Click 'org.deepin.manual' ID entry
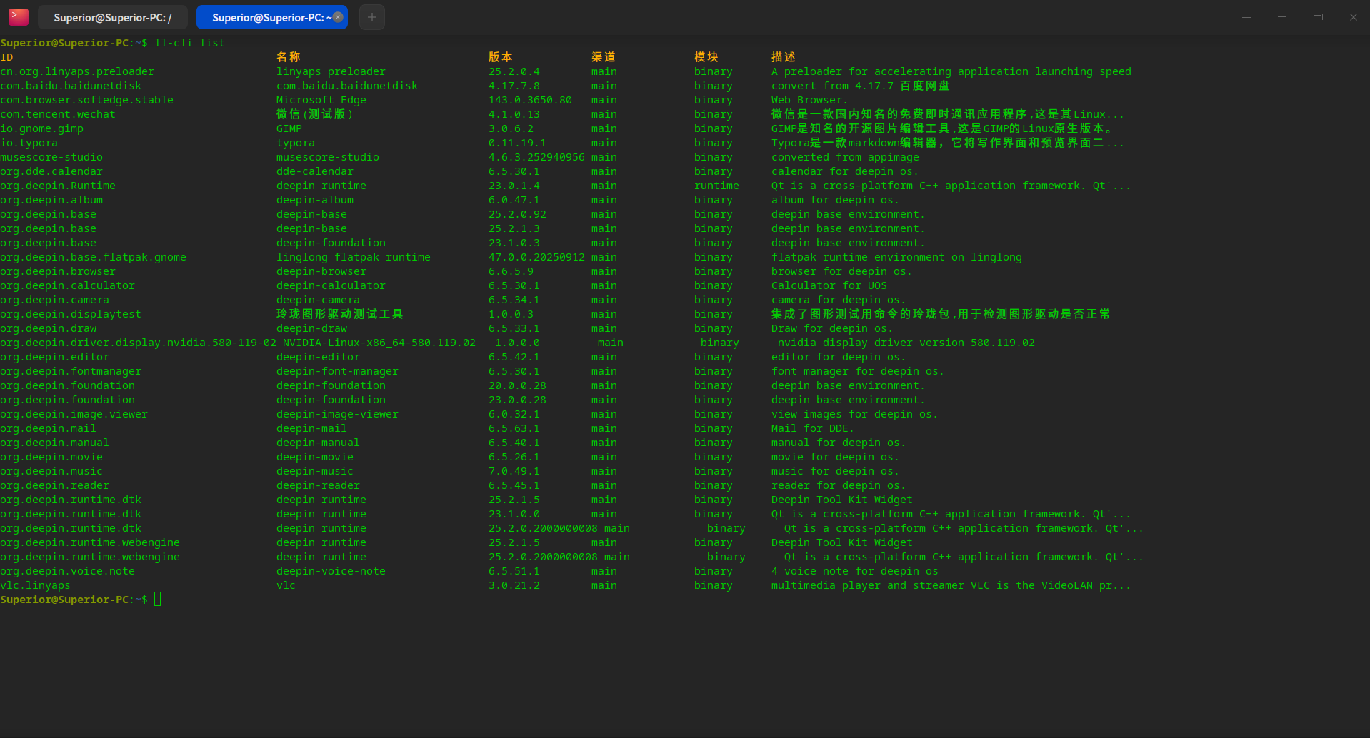Image resolution: width=1370 pixels, height=738 pixels. [x=55, y=443]
